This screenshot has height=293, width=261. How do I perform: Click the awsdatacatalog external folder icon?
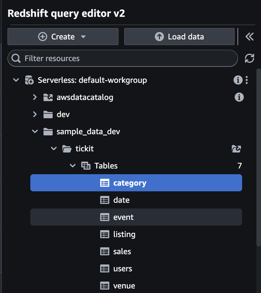click(48, 97)
